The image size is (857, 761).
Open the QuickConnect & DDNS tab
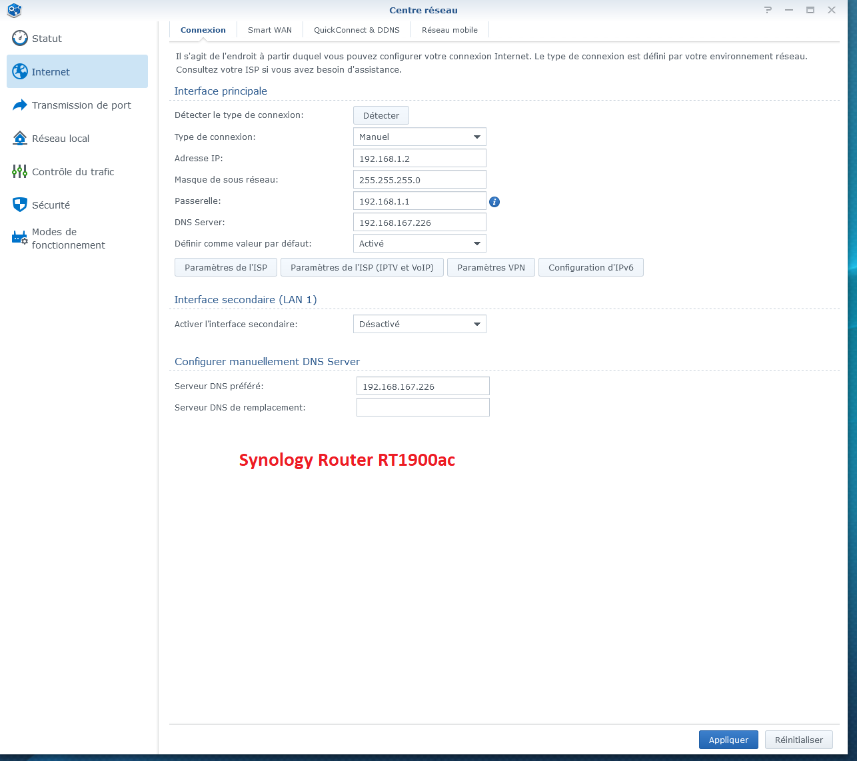pos(357,30)
